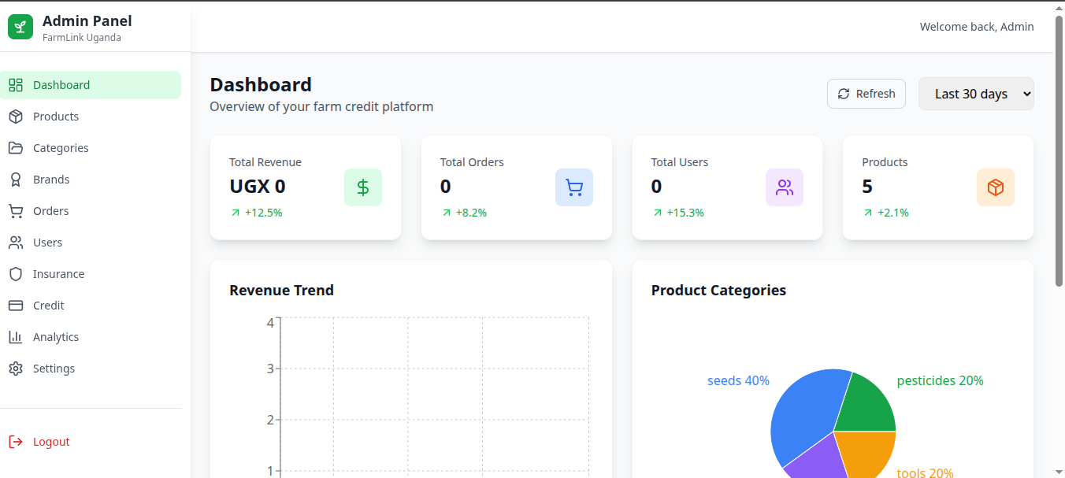Click the Insurance shield icon
Viewport: 1065px width, 478px height.
[16, 274]
